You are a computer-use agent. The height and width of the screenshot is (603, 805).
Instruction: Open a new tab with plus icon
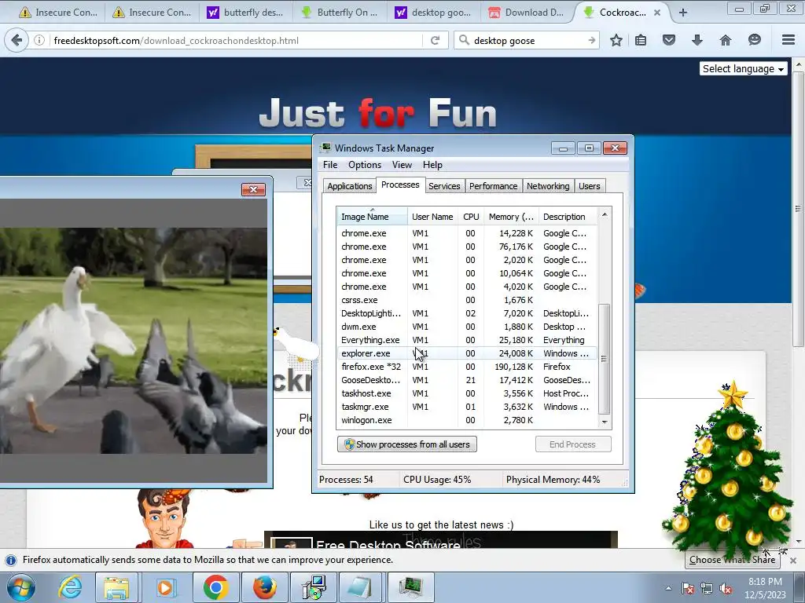coord(683,13)
